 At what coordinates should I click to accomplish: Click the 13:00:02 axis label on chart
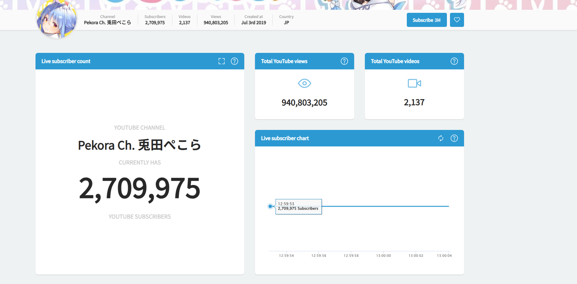pyautogui.click(x=416, y=256)
